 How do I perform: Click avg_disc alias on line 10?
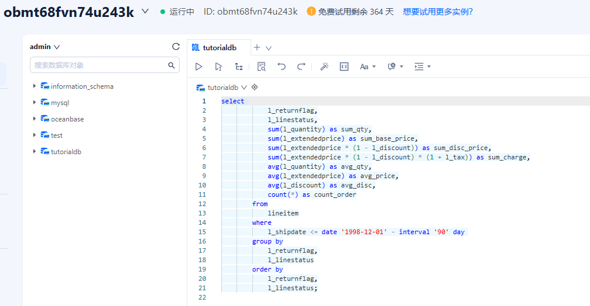[x=356, y=185]
